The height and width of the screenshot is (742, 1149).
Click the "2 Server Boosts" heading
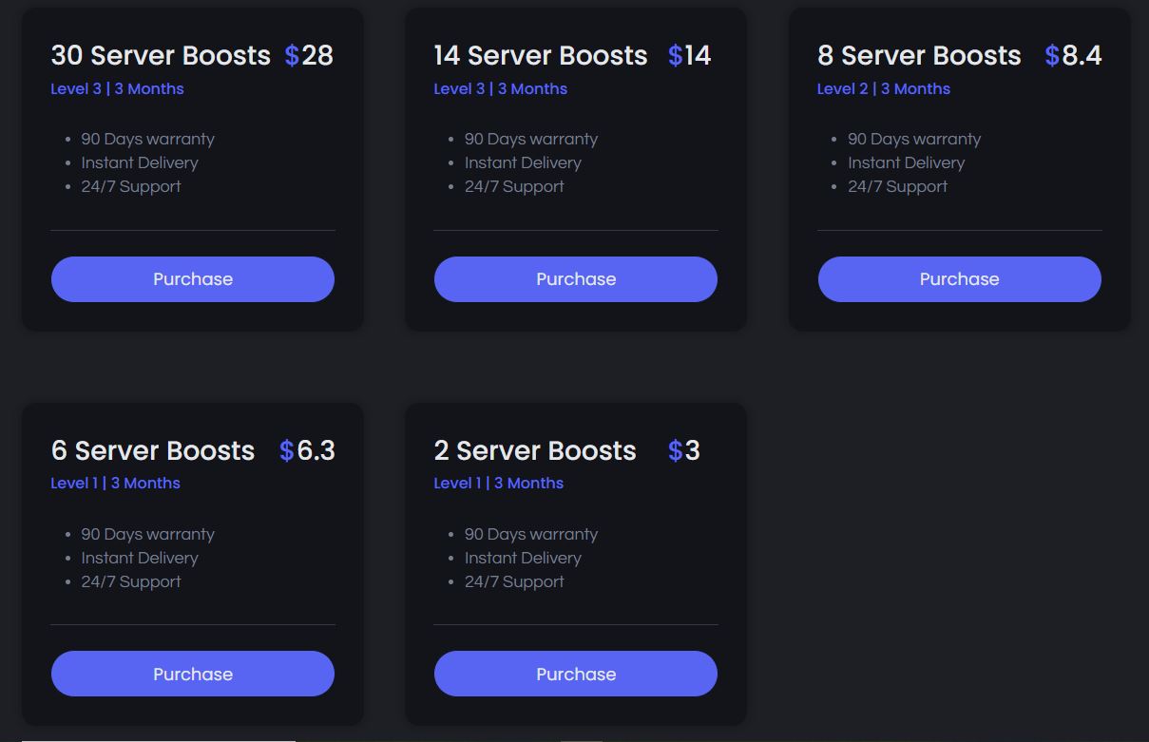tap(535, 450)
